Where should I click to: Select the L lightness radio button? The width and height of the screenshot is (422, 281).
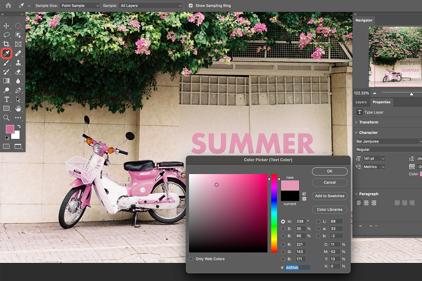[x=318, y=222]
